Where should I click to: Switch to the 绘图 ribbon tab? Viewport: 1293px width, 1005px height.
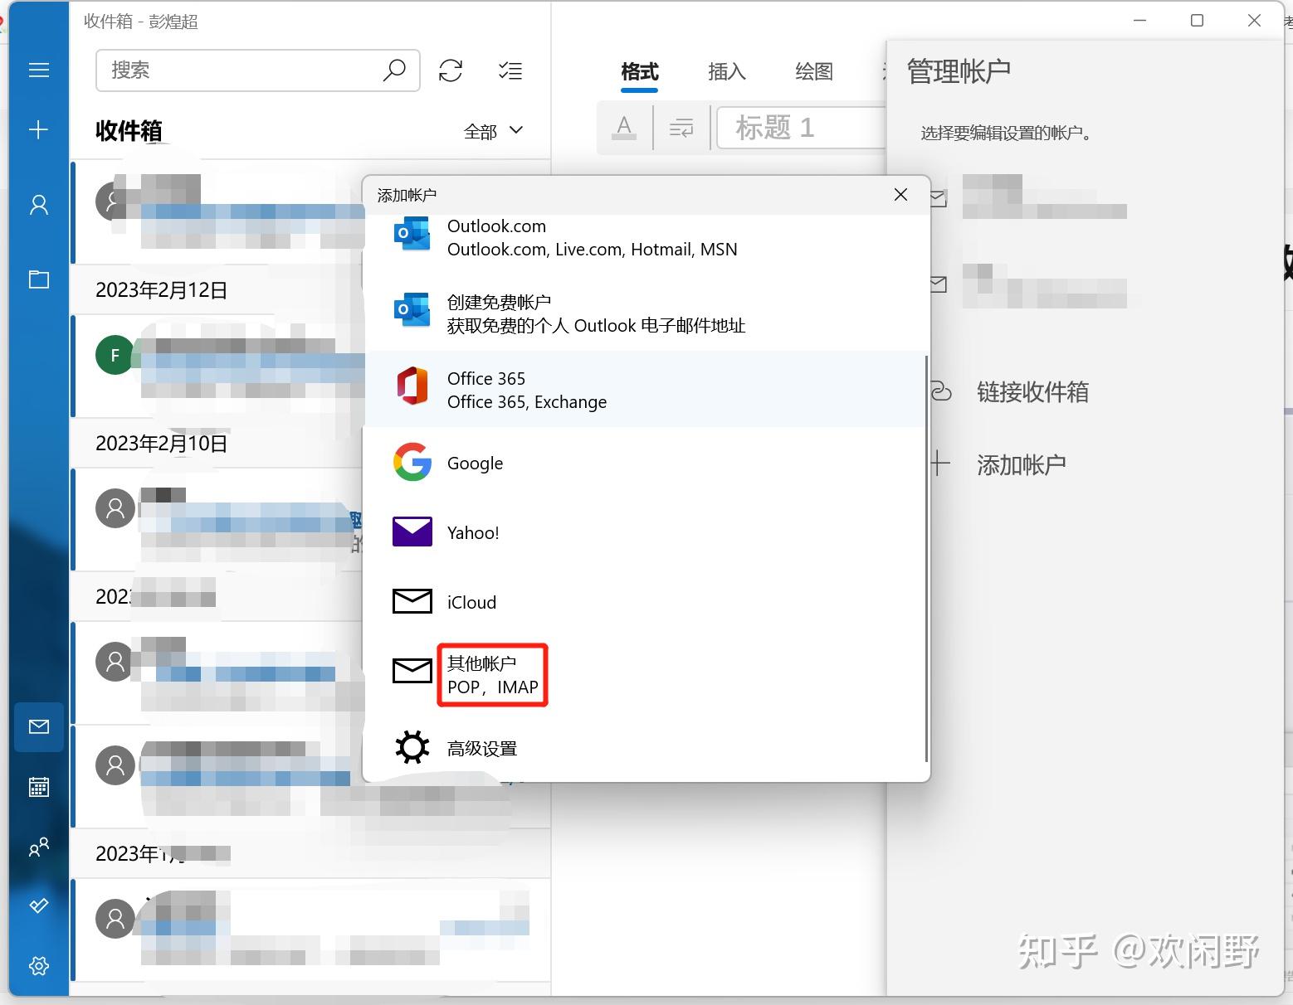[x=812, y=72]
